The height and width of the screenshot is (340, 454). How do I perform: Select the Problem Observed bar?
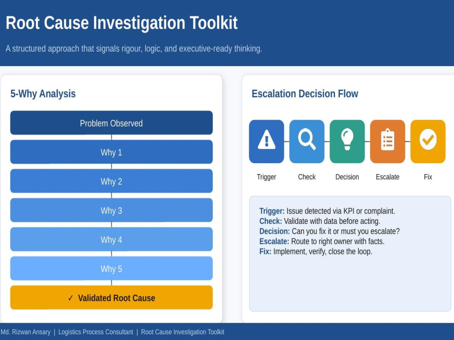pyautogui.click(x=112, y=123)
